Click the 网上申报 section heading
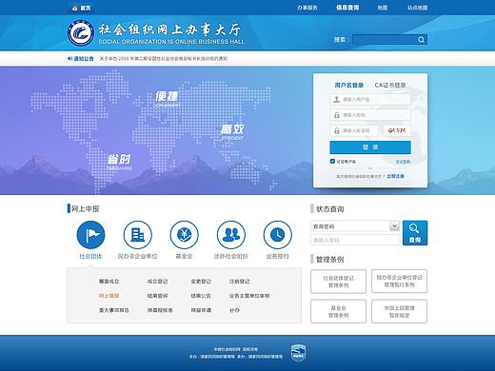This screenshot has width=495, height=371. click(85, 208)
